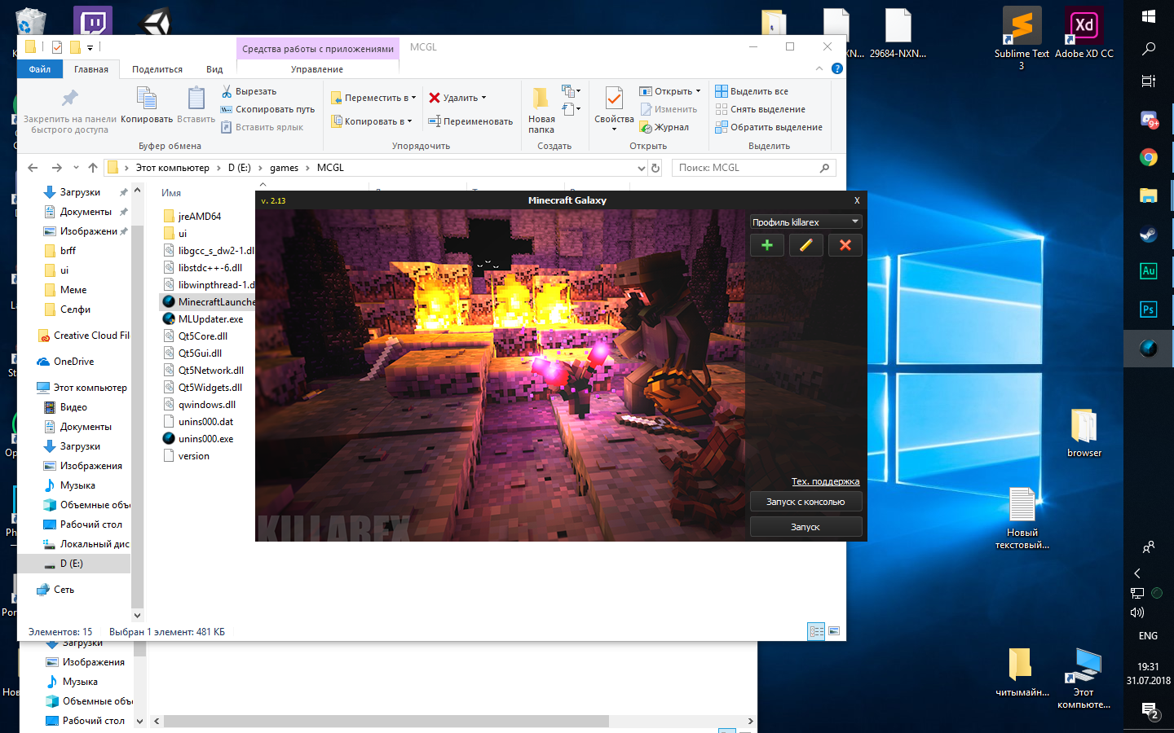The width and height of the screenshot is (1174, 733).
Task: Open the Файл menu tab
Action: pyautogui.click(x=40, y=69)
